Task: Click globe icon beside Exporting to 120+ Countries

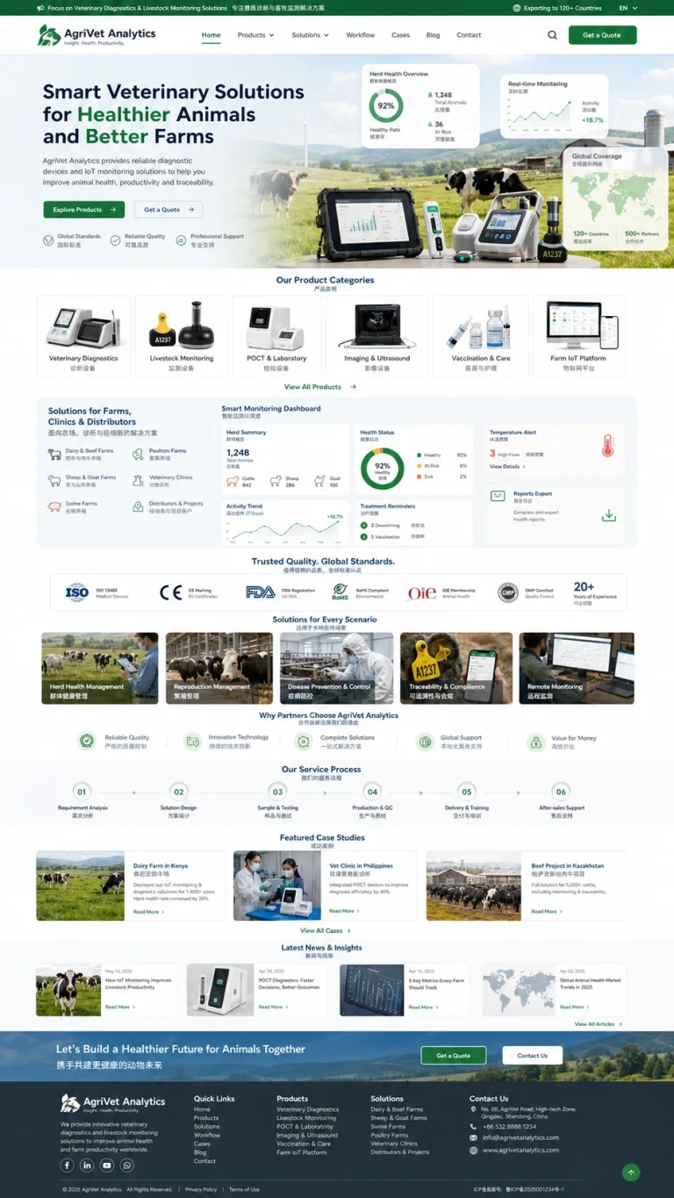Action: pos(516,8)
